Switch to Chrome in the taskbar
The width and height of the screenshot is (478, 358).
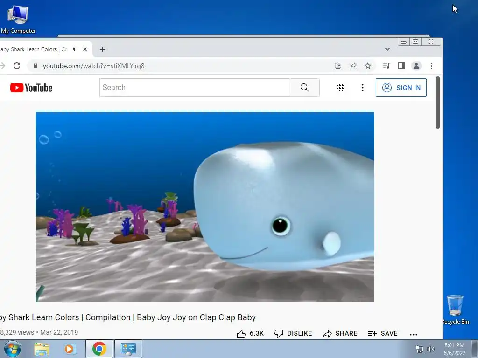[x=99, y=349]
